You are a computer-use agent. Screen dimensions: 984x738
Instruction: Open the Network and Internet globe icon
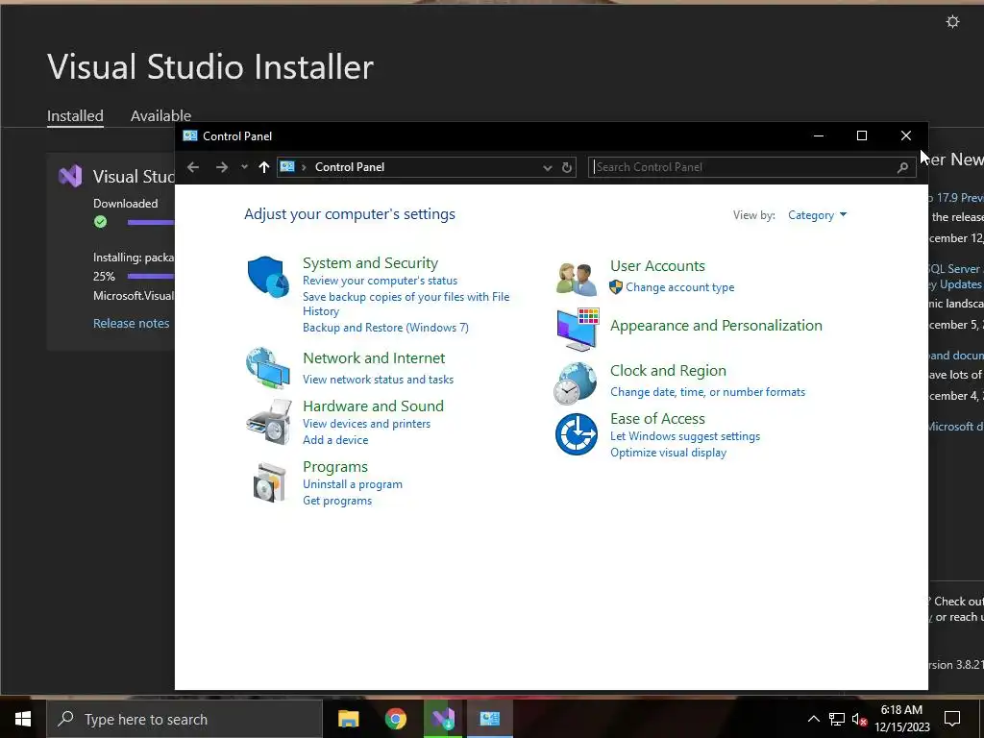[268, 368]
